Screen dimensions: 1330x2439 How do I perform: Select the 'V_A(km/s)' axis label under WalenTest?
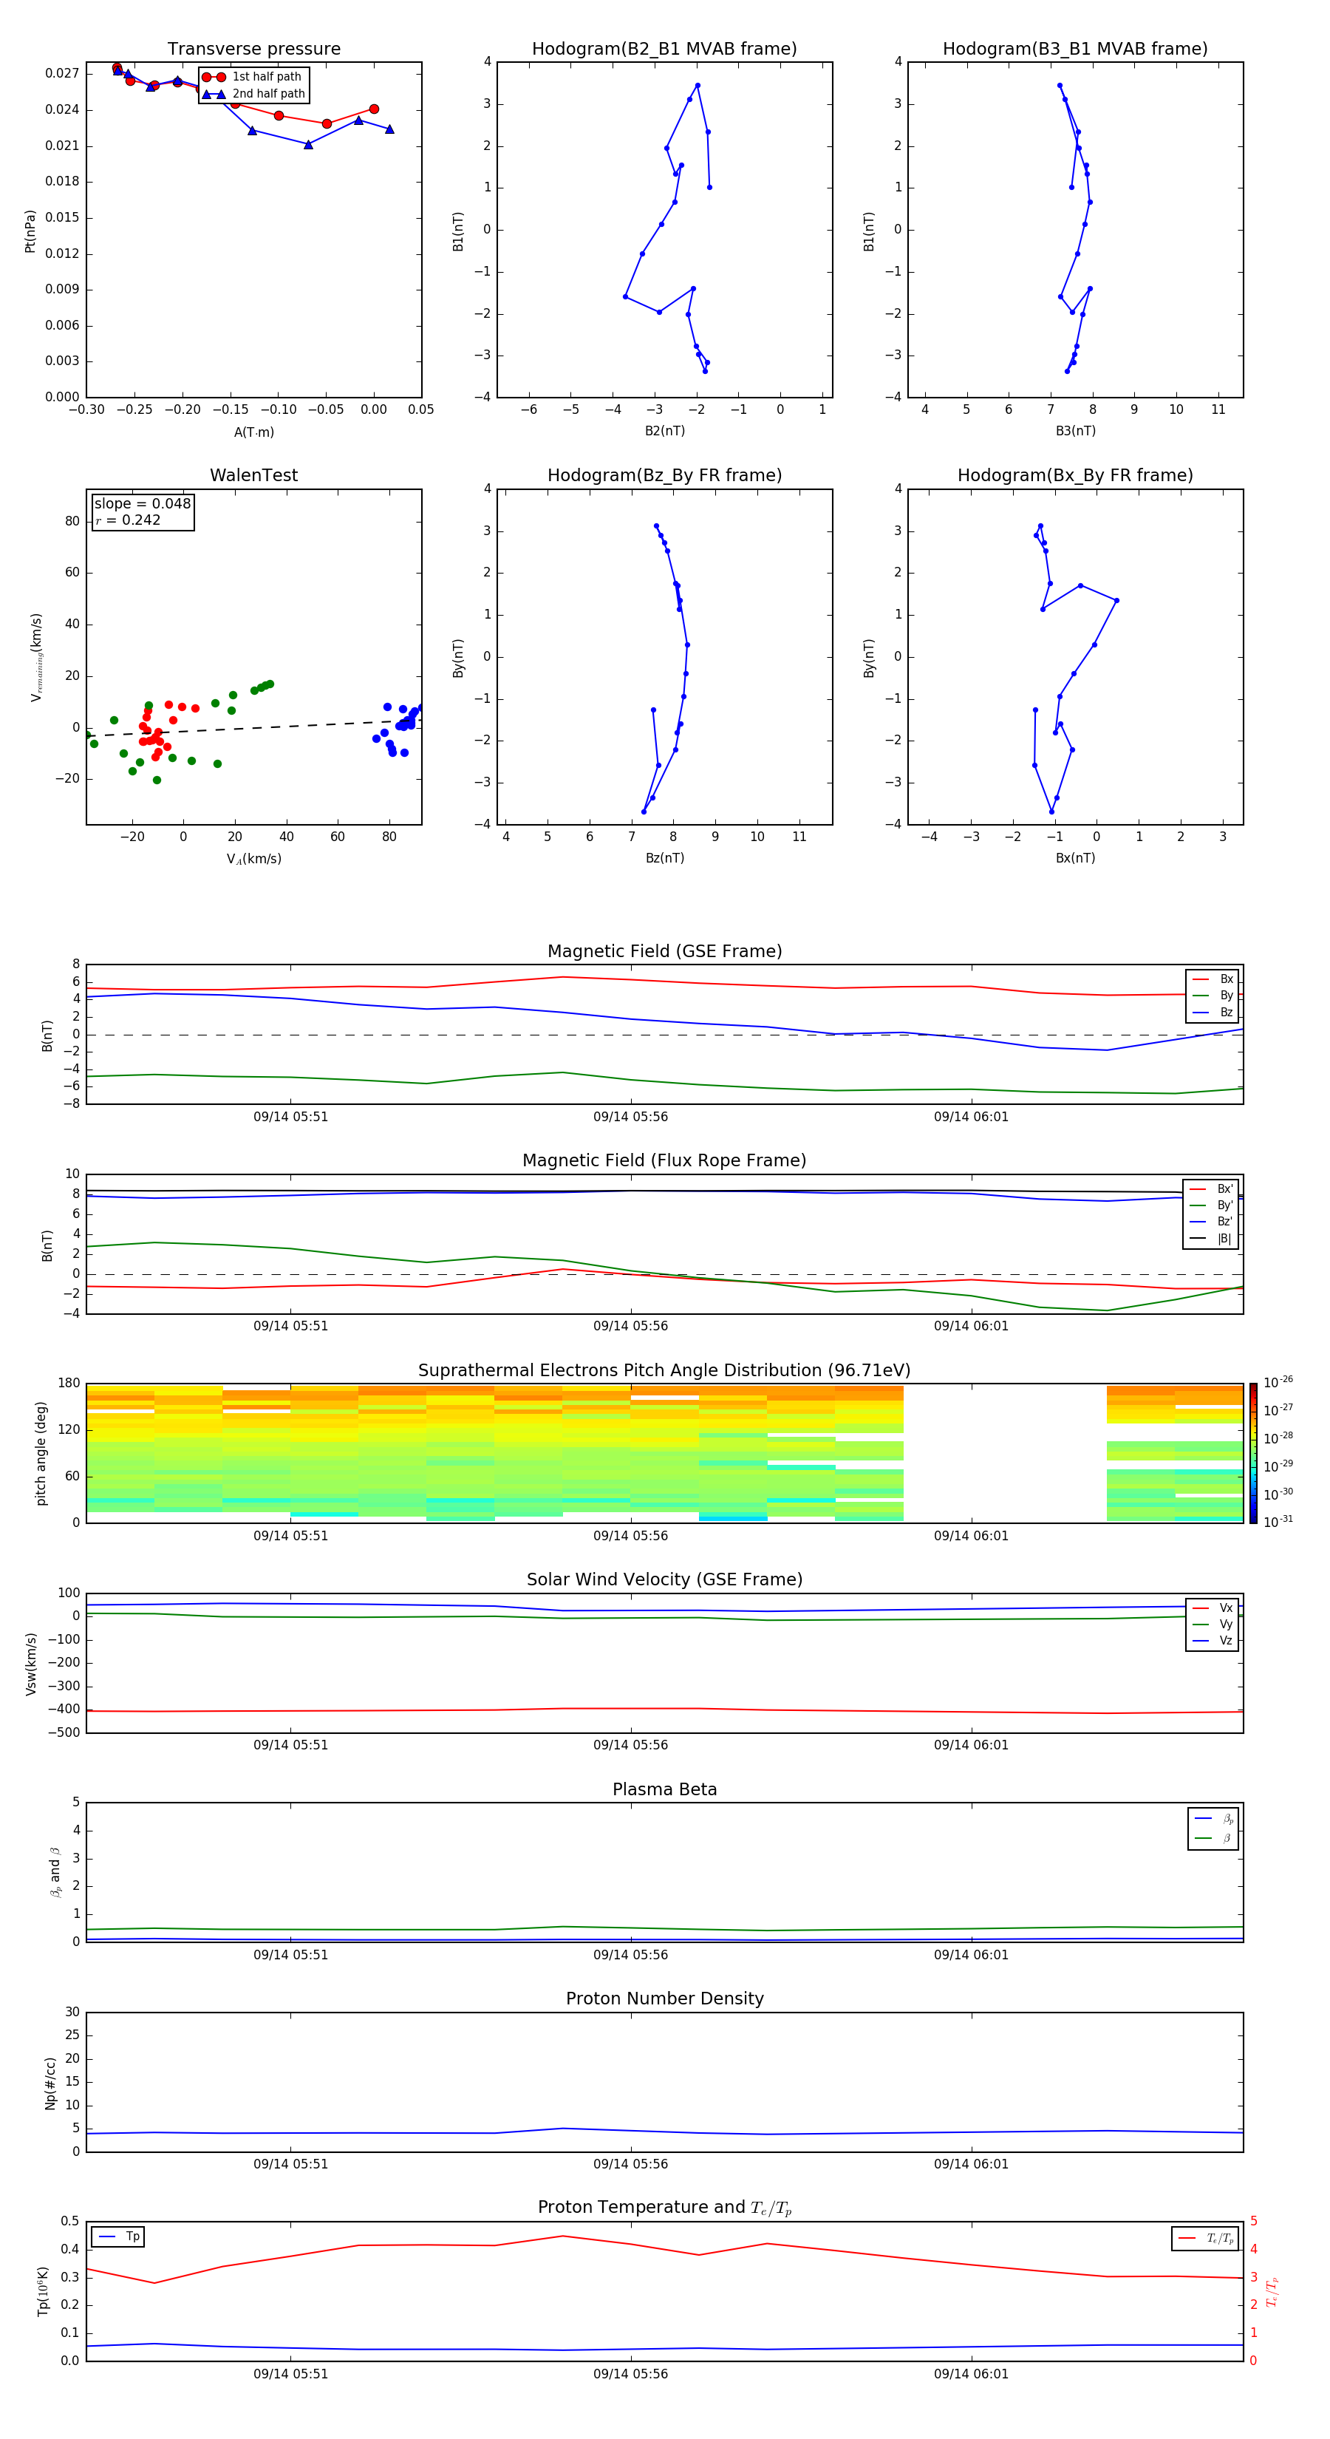coord(253,859)
